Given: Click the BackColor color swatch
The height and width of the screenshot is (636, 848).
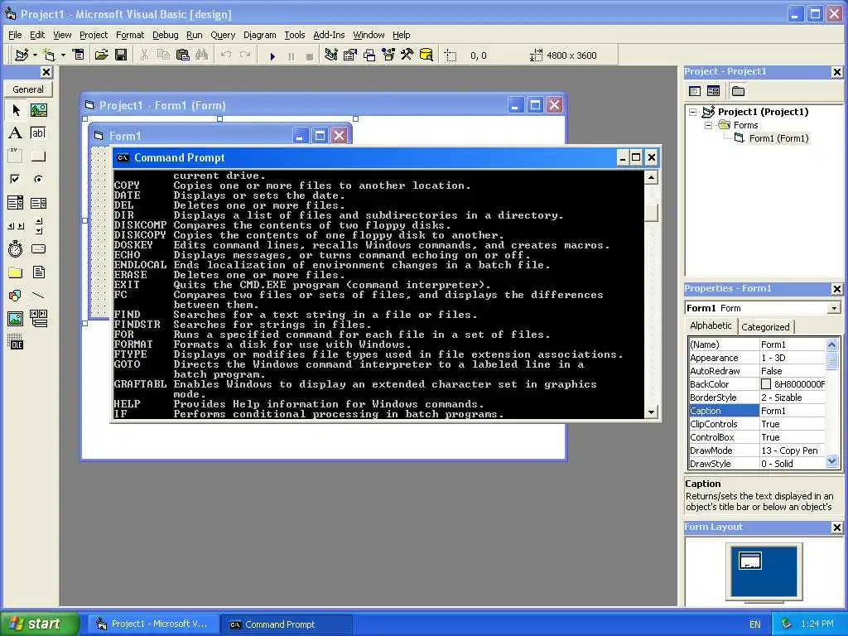Looking at the screenshot, I should coord(766,384).
